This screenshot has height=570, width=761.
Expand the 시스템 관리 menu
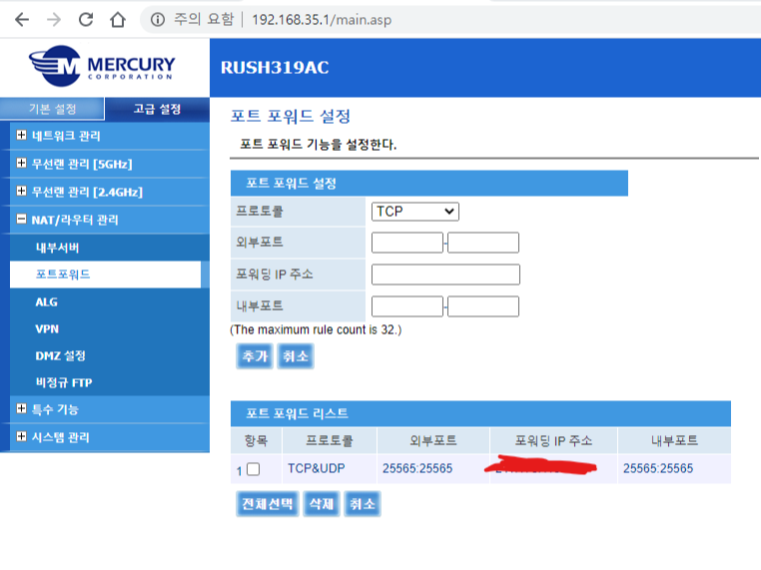(21, 436)
